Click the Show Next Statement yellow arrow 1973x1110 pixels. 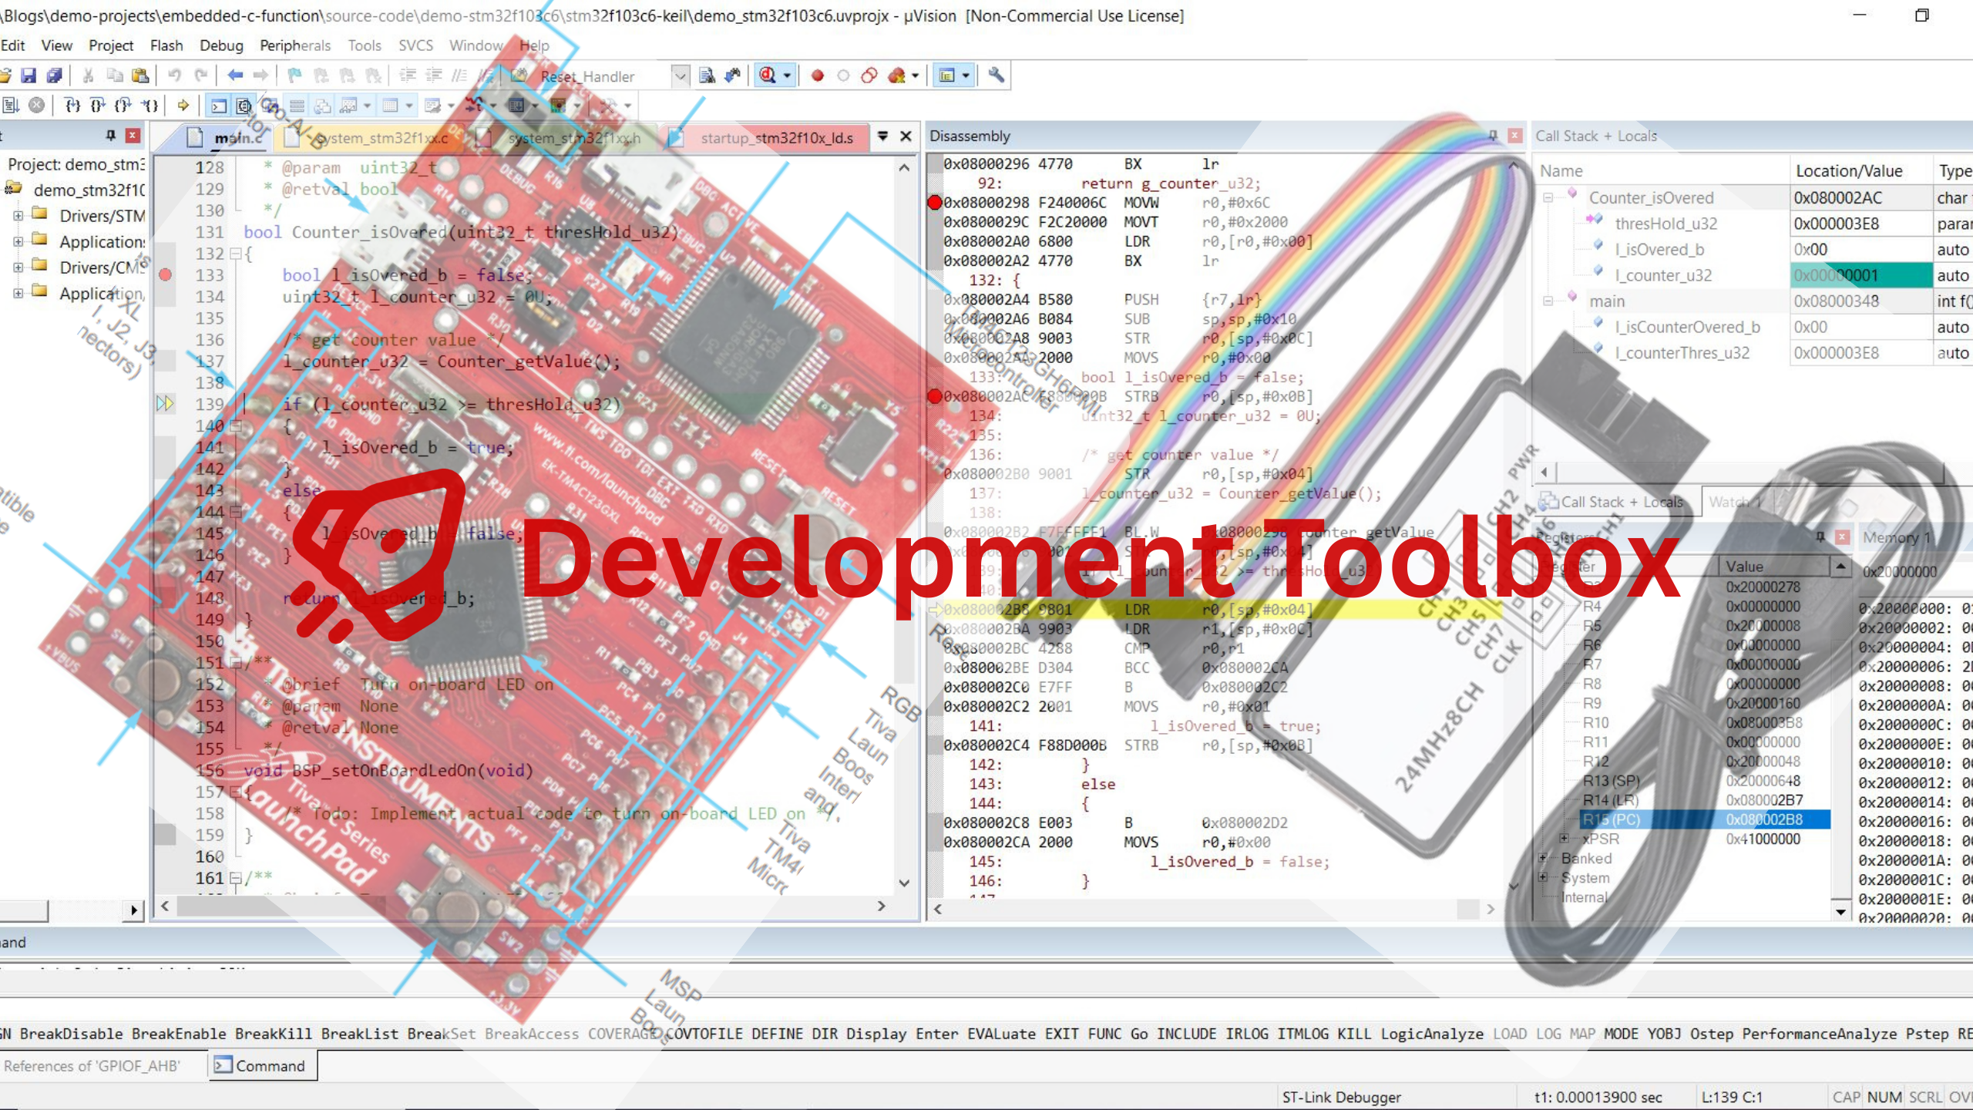pyautogui.click(x=183, y=106)
